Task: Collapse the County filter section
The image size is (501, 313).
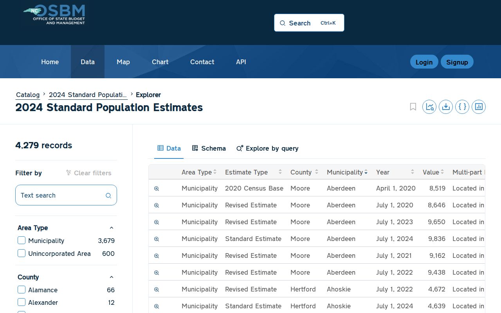Action: [x=112, y=277]
